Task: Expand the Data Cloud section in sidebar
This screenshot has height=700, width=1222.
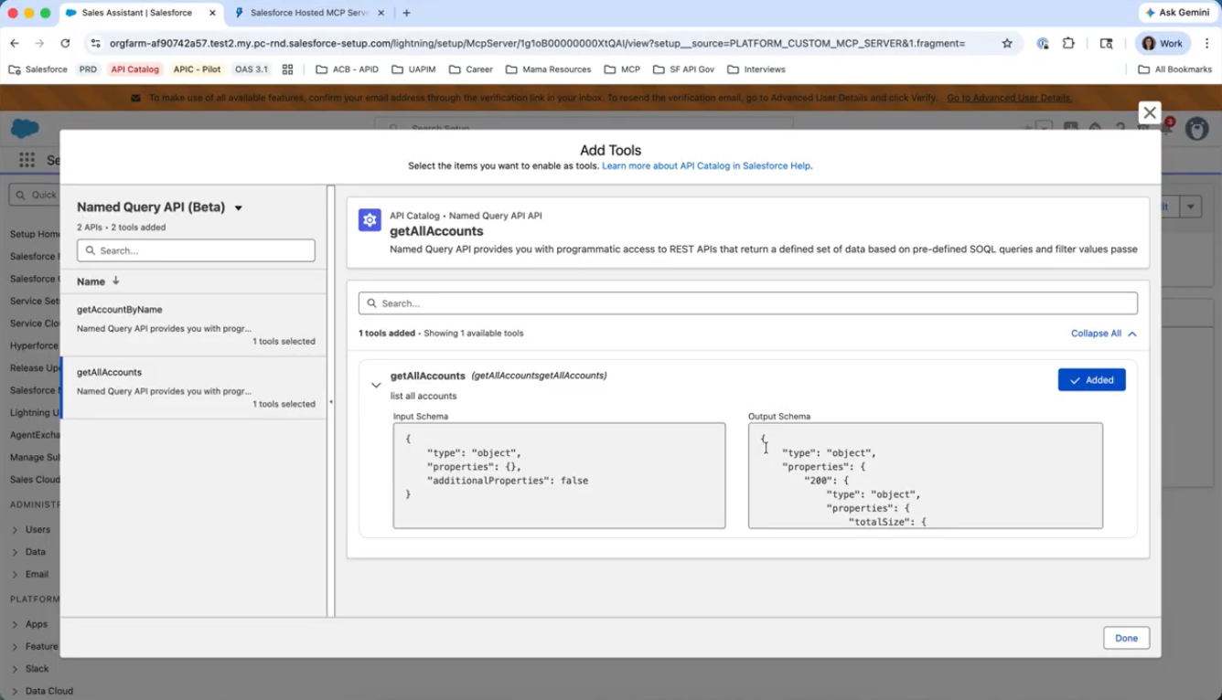Action: [15, 692]
